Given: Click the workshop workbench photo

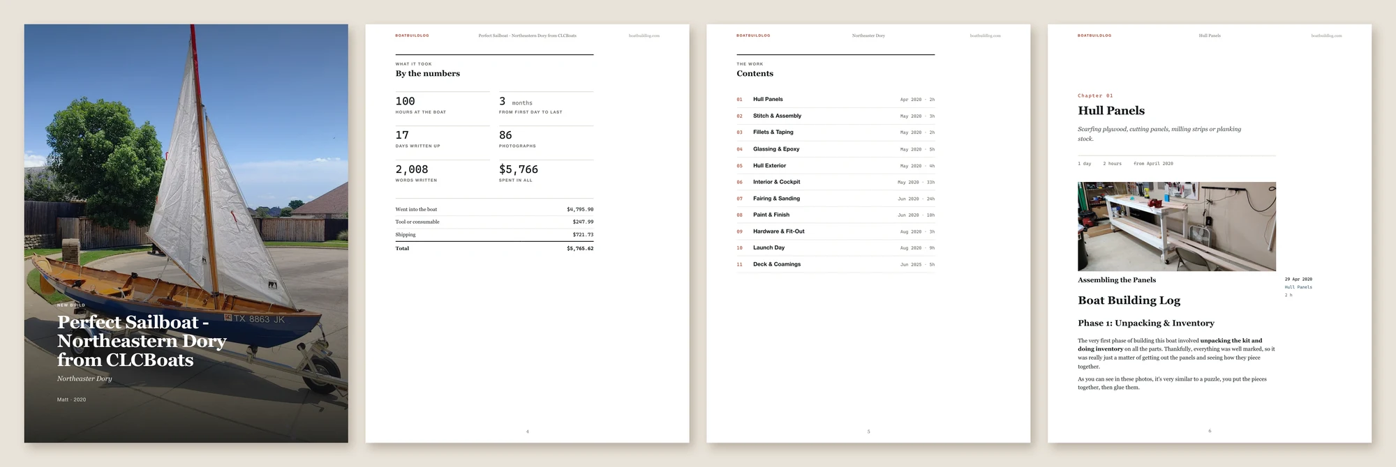Looking at the screenshot, I should tap(1177, 227).
